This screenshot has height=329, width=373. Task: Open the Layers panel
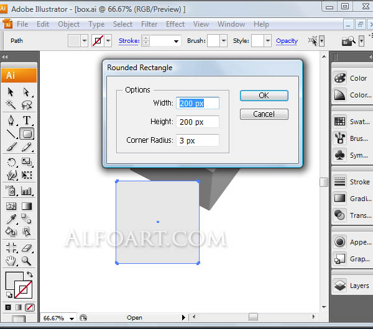[x=352, y=286]
